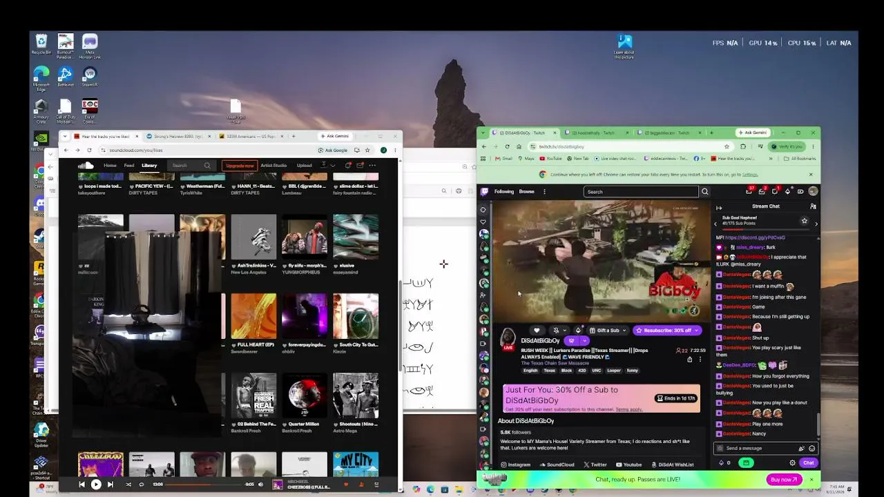Click the Get Bits diamond icon in Twitch header
This screenshot has width=884, height=497.
coord(787,191)
